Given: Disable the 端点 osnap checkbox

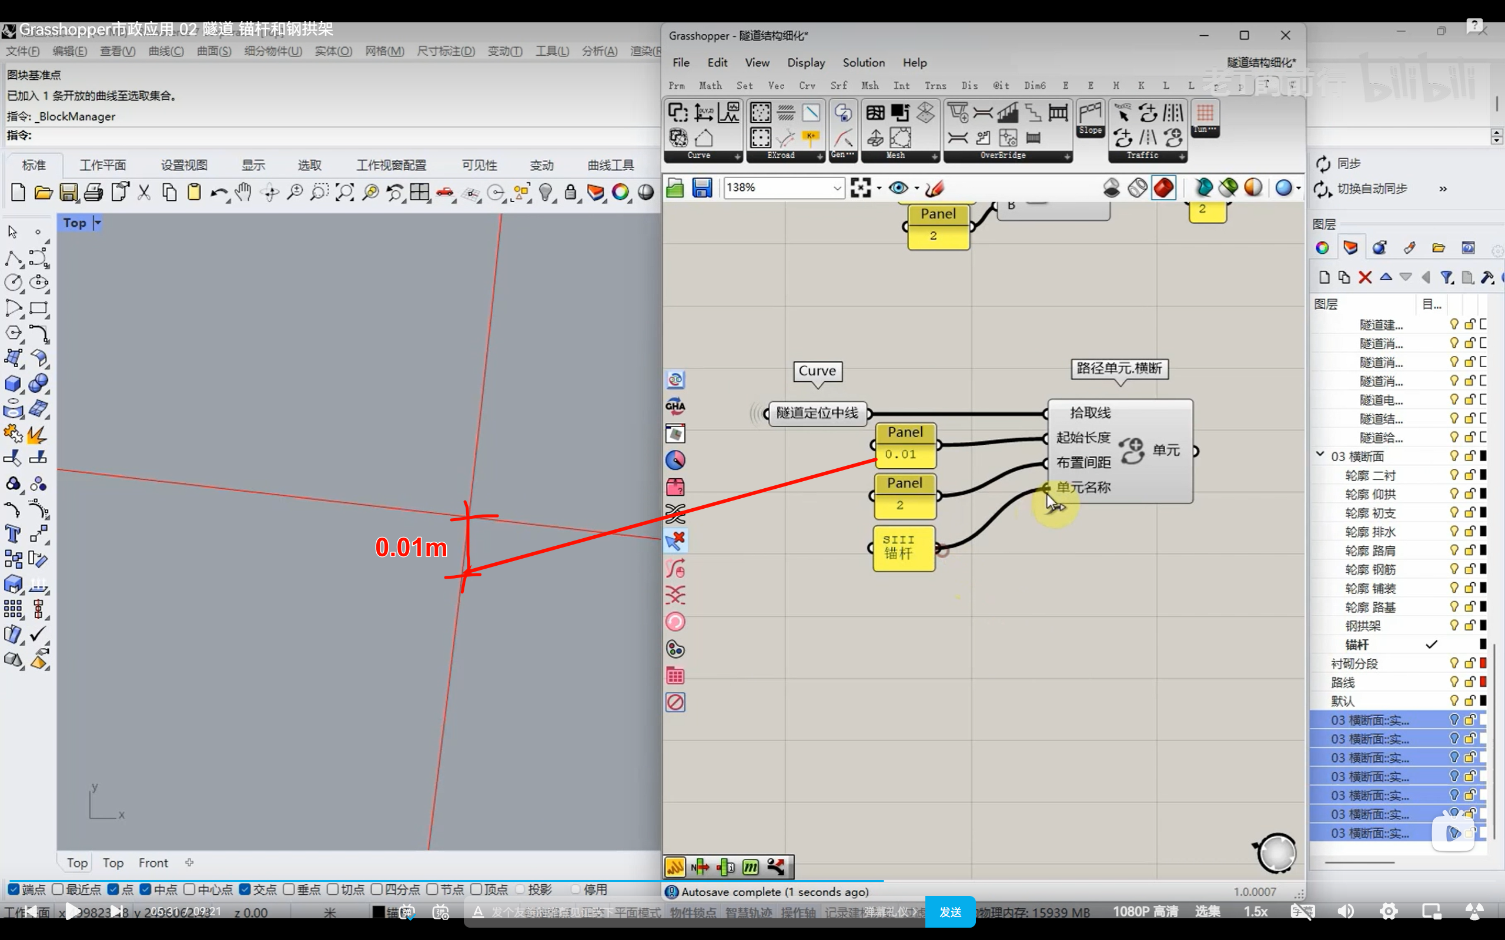Looking at the screenshot, I should click(14, 889).
